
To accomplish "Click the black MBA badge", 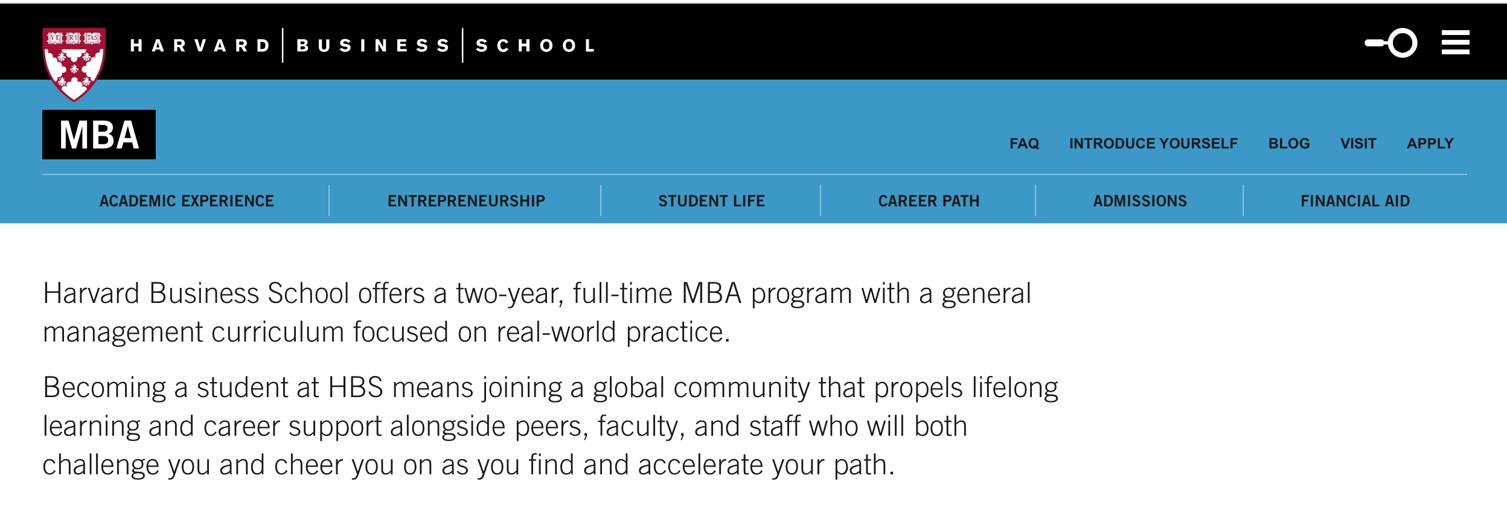I will click(99, 135).
